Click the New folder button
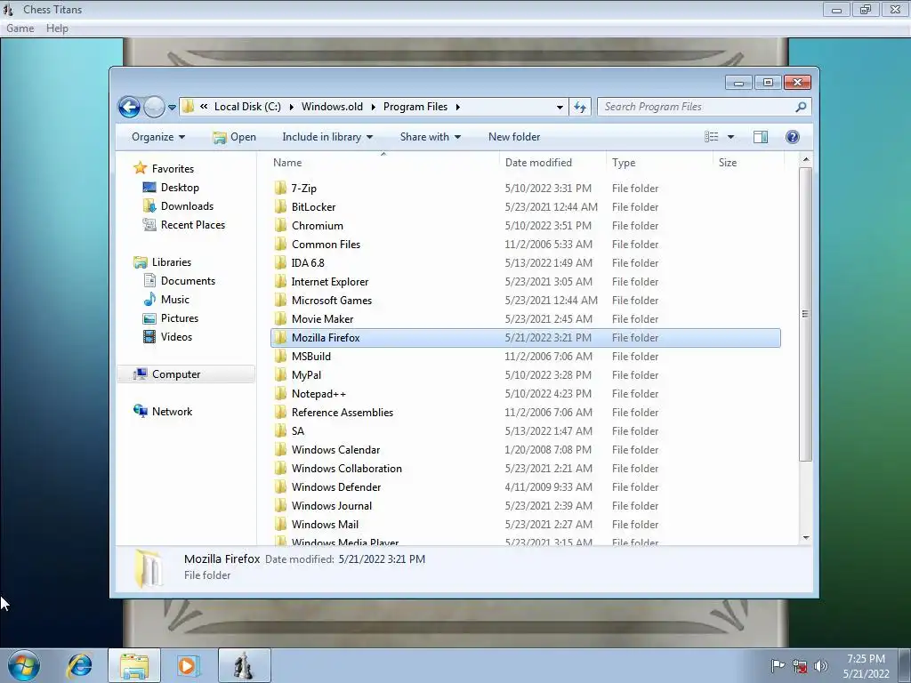 (514, 137)
